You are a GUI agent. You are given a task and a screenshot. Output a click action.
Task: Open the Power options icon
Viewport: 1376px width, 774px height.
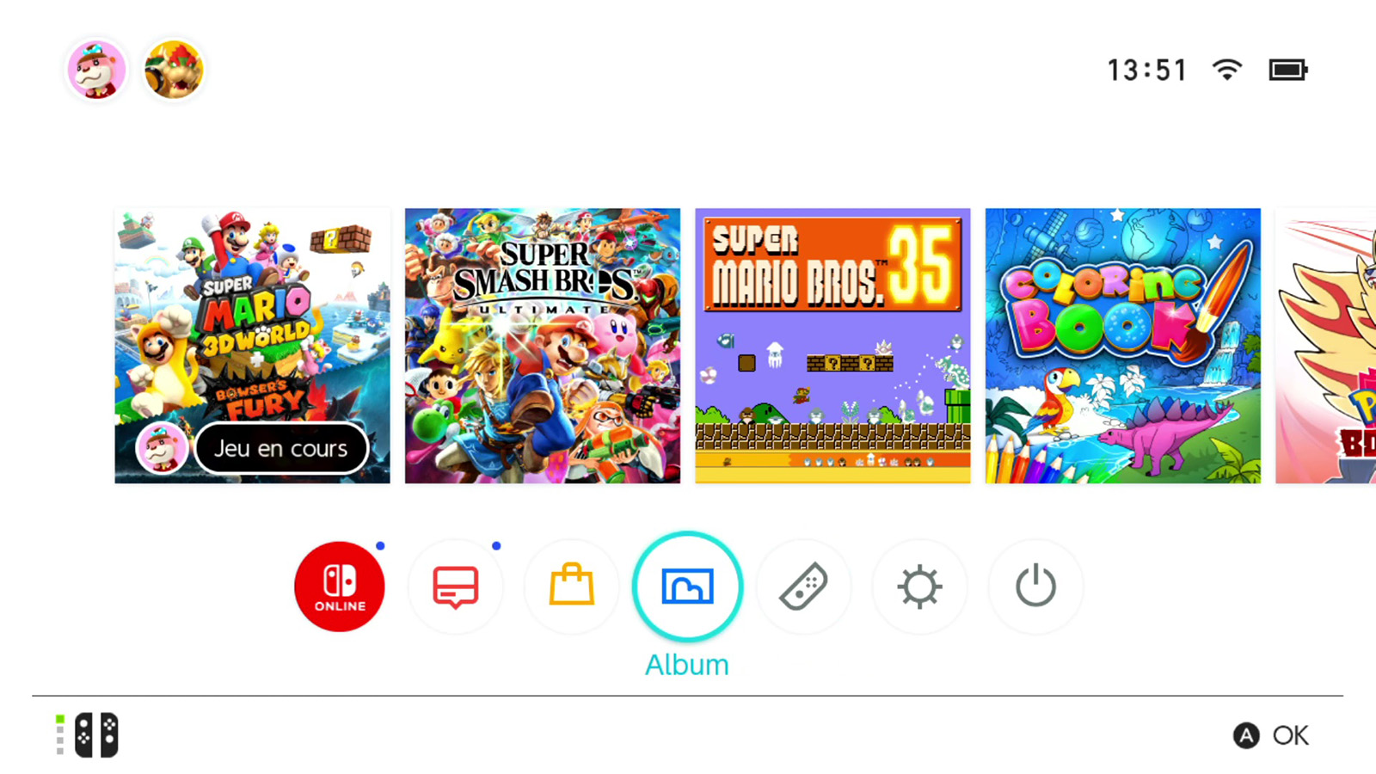tap(1035, 587)
